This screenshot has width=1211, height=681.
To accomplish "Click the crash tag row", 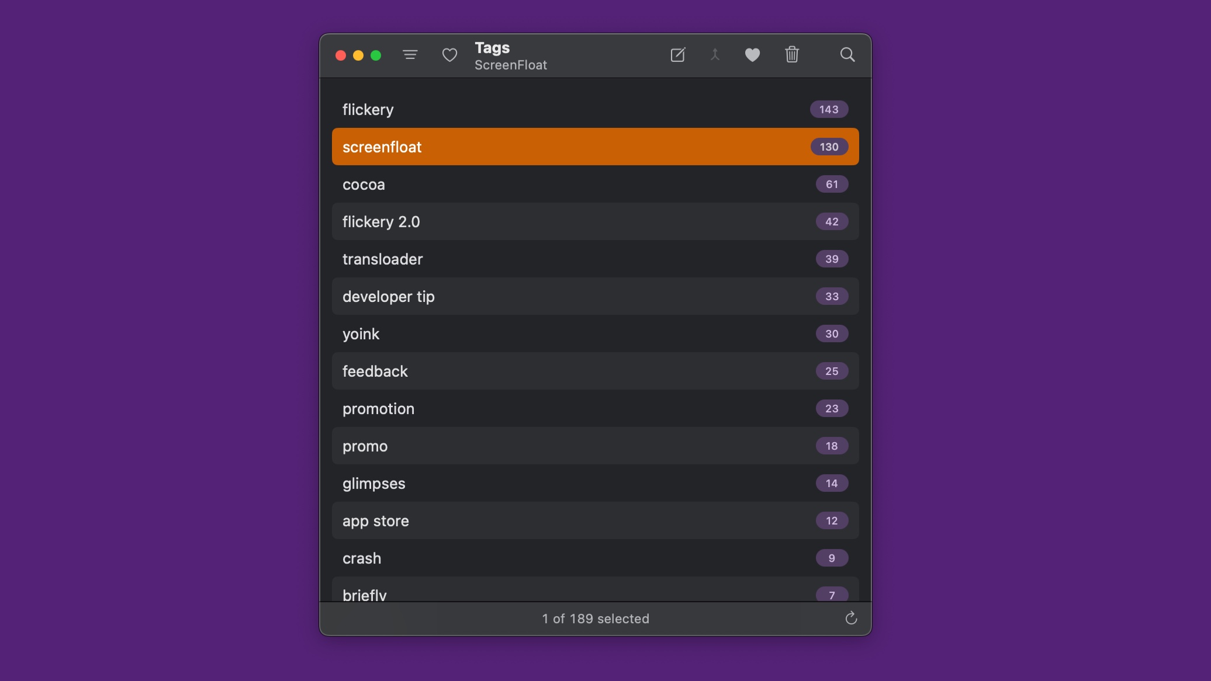I will [595, 558].
